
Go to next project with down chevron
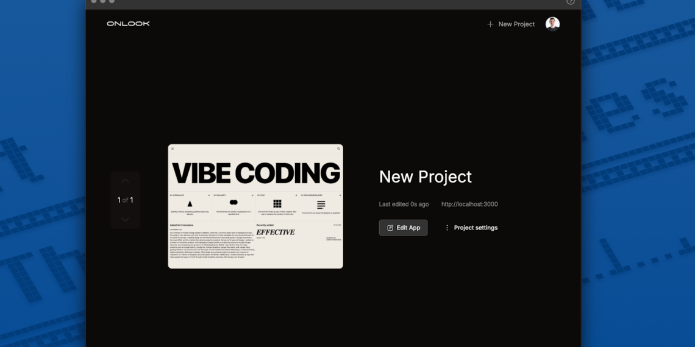[x=126, y=220]
